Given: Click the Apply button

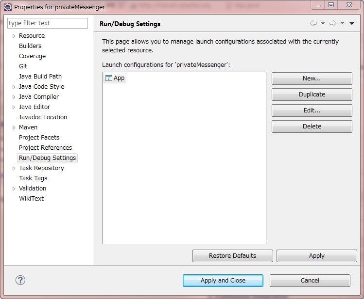Looking at the screenshot, I should (317, 256).
